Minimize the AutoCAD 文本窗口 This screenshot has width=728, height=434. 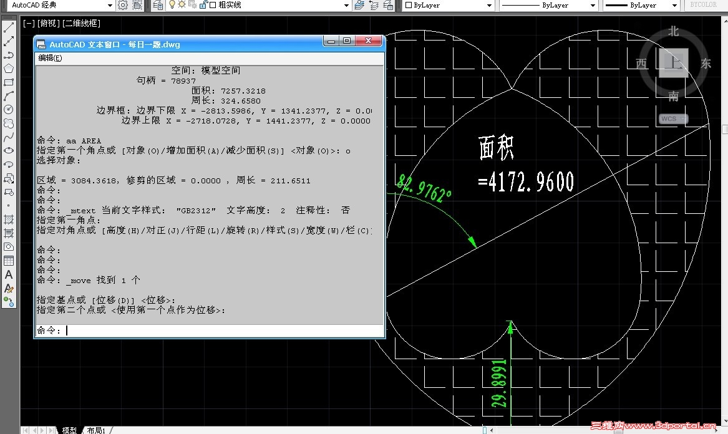click(x=331, y=41)
